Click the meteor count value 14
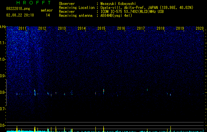The height and width of the screenshot is (132, 207). (x=48, y=15)
